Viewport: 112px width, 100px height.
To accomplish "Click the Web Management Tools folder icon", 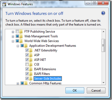I will click(21, 36).
